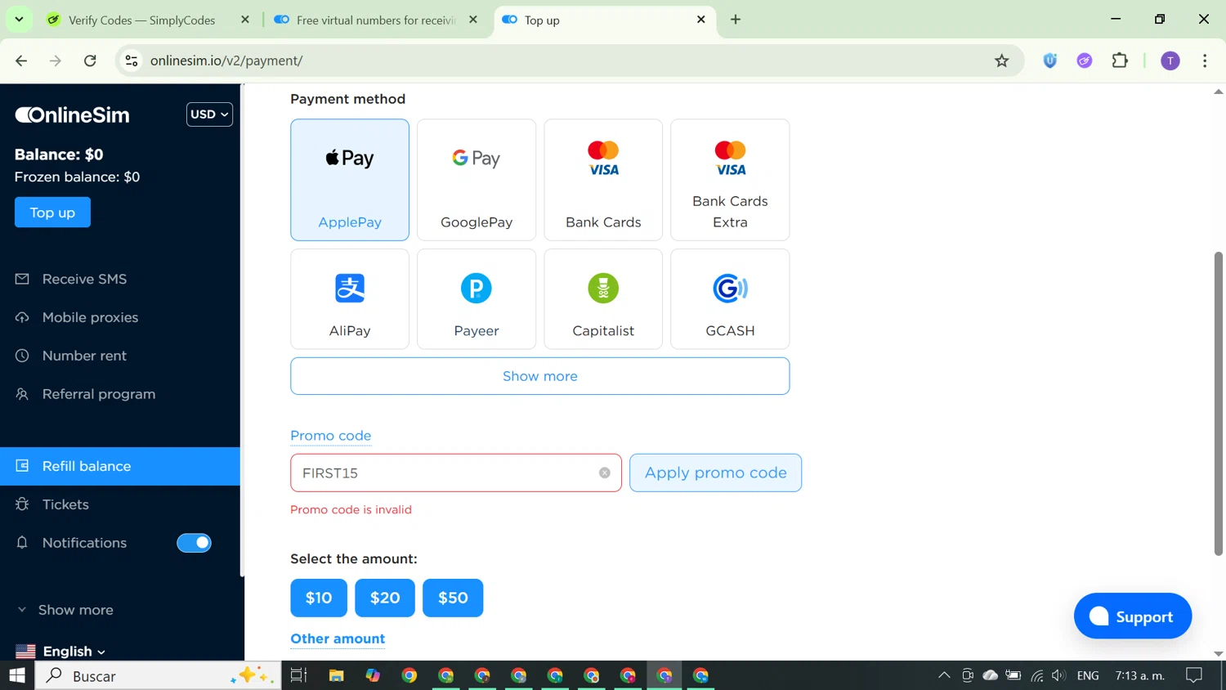Screen dimensions: 1226x690
Task: Apply the promo code
Action: pos(715,473)
